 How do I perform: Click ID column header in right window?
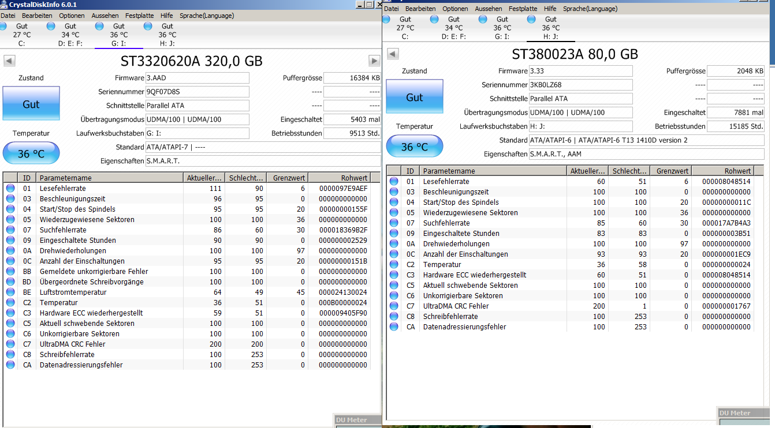coord(410,171)
